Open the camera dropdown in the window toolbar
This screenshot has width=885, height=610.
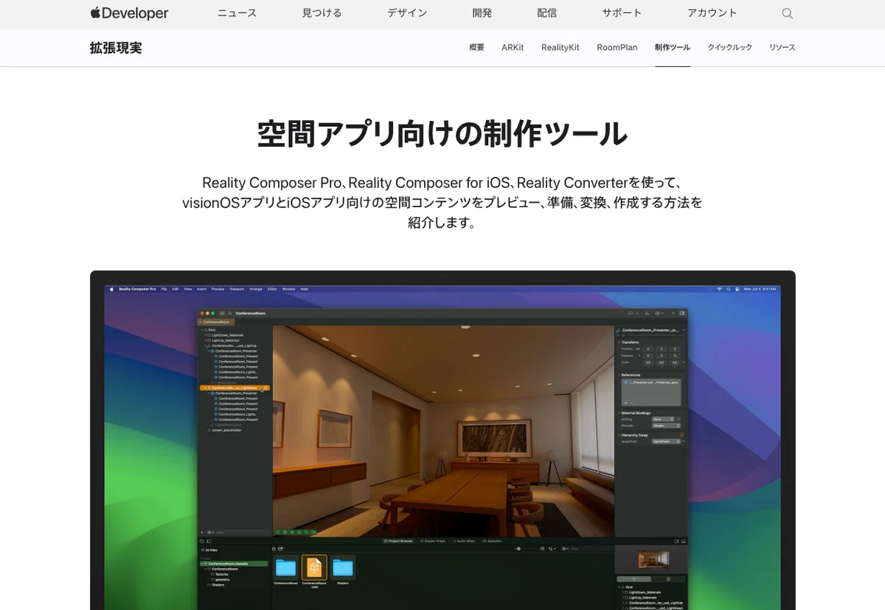click(x=659, y=313)
